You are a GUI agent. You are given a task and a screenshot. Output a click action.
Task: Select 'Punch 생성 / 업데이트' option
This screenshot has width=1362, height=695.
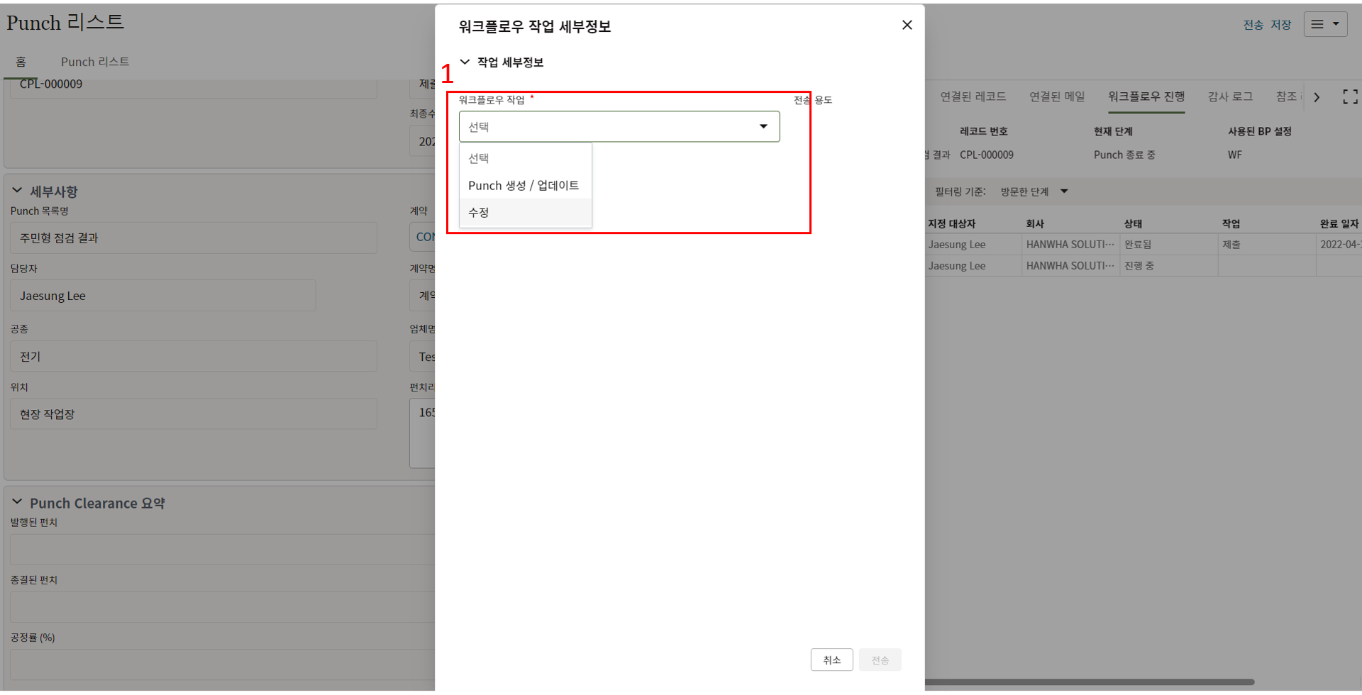pyautogui.click(x=524, y=185)
